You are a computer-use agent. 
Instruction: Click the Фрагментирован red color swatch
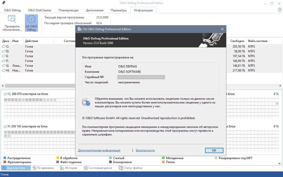click(5, 162)
